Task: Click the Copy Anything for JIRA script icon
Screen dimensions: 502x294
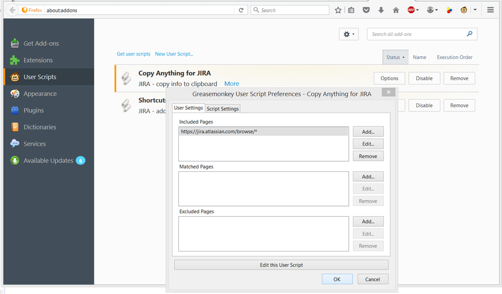Action: 126,79
